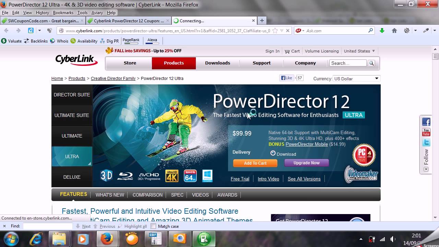Click the browser forward arrow
The height and width of the screenshot is (247, 439).
18,31
